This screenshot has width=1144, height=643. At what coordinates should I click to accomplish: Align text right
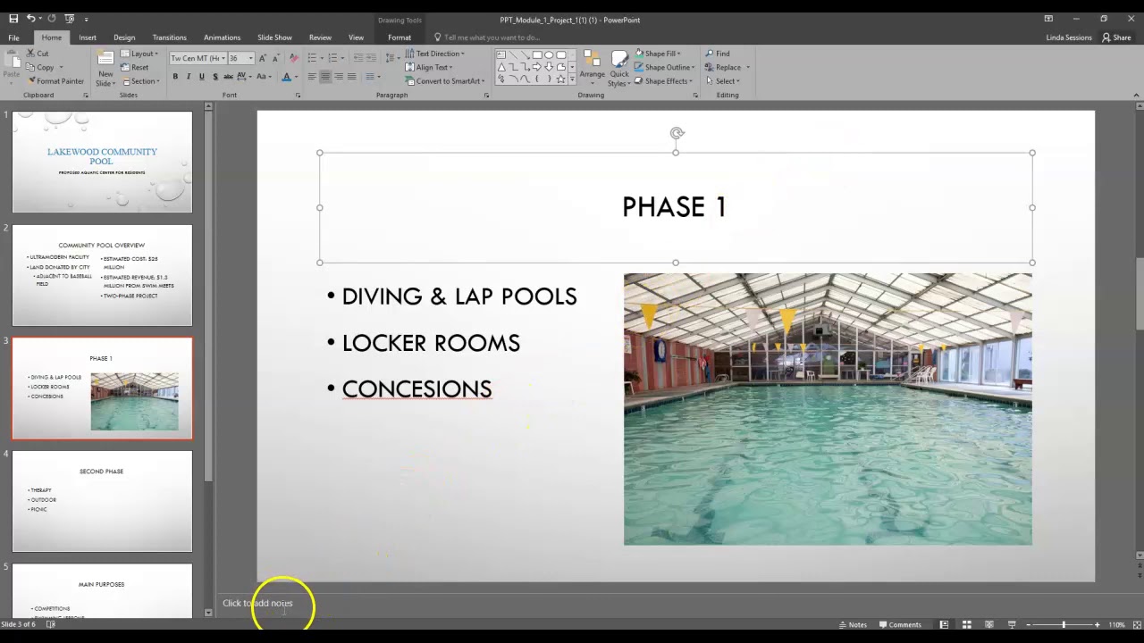[x=339, y=77]
